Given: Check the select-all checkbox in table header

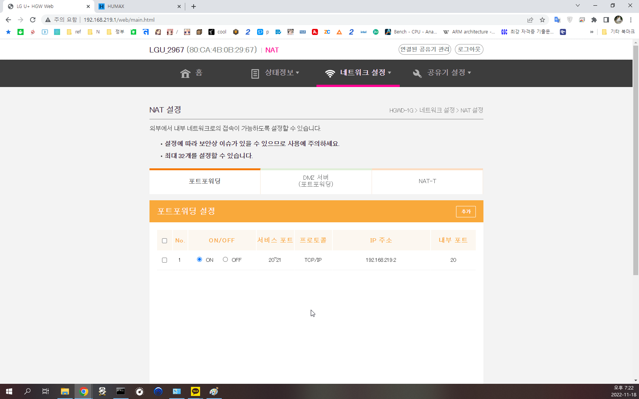Looking at the screenshot, I should click(x=164, y=241).
